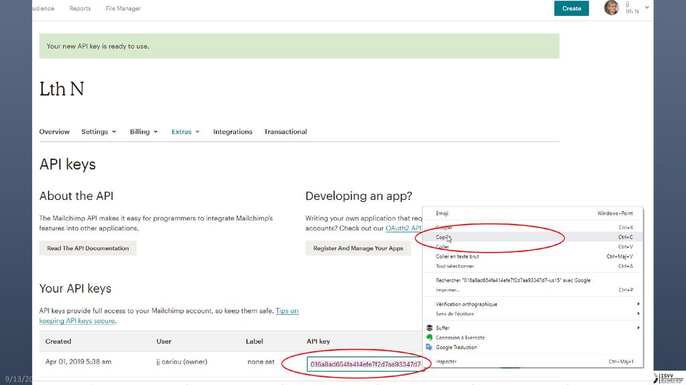This screenshot has width=686, height=385.
Task: Select Coller en texte brut
Action: (533, 256)
